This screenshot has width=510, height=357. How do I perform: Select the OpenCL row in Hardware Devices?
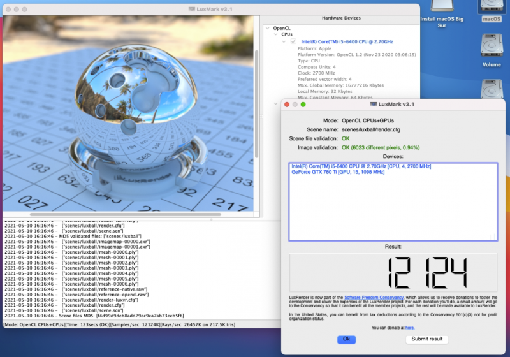coord(282,28)
